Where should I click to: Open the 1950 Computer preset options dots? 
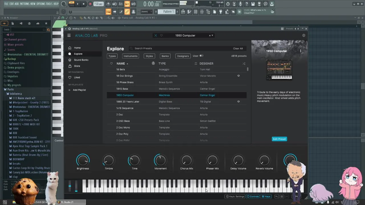pyautogui.click(x=301, y=51)
